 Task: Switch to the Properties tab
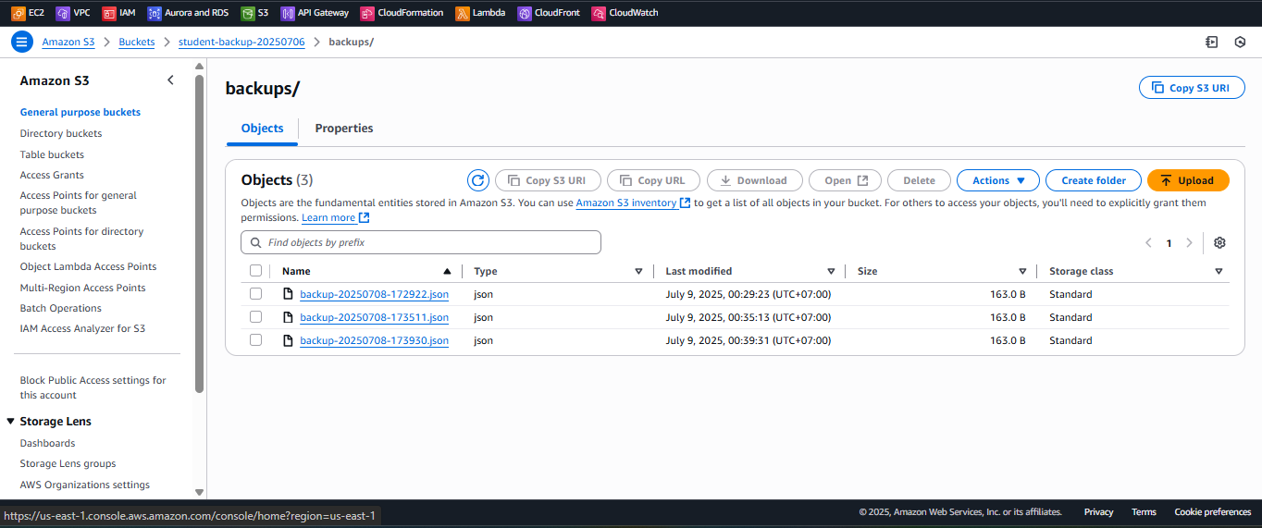pyautogui.click(x=344, y=129)
